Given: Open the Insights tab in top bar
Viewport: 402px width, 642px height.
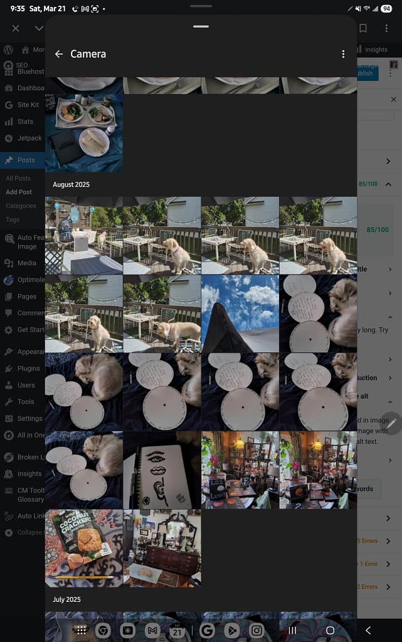Looking at the screenshot, I should (373, 50).
